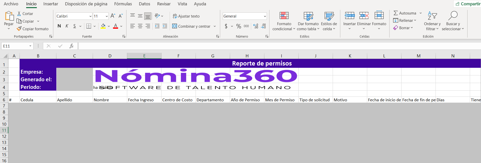Image resolution: width=481 pixels, height=163 pixels.
Task: Expand Autosuma dropdown arrow
Action: [421, 13]
